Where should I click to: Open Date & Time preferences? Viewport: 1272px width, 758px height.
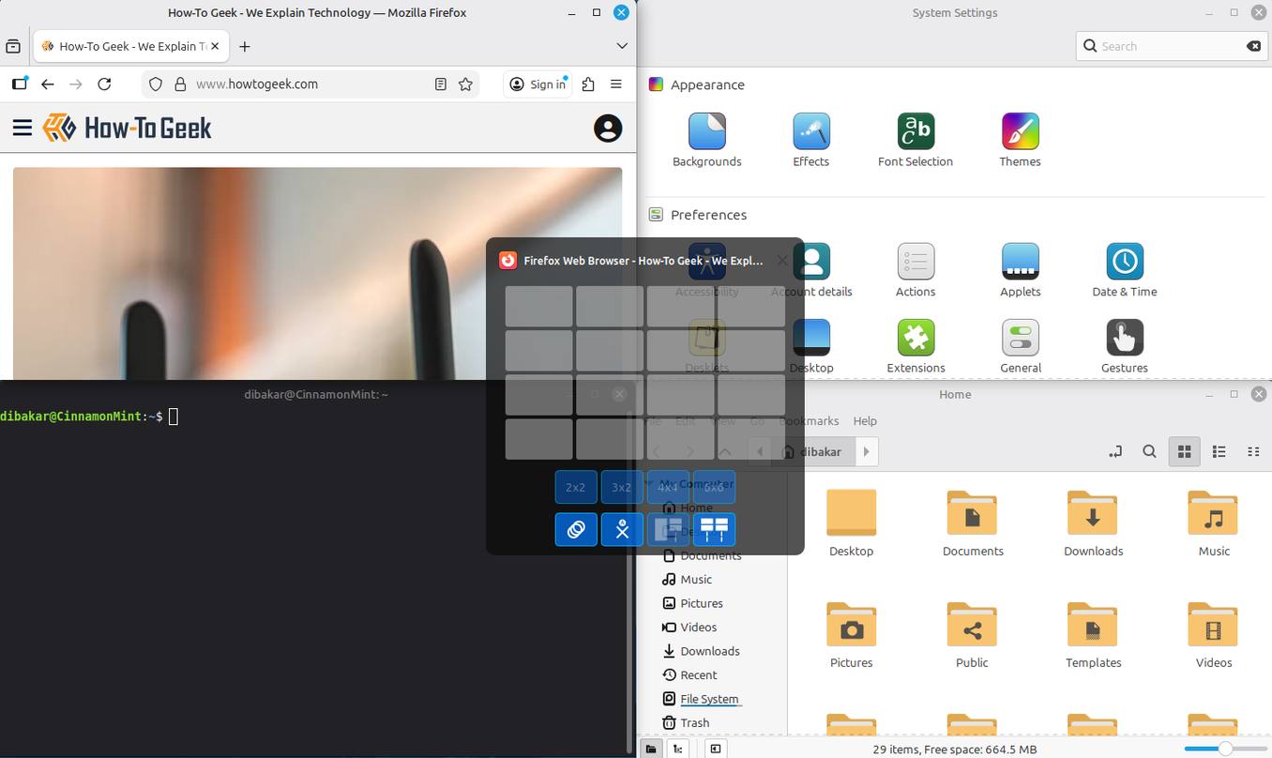[1125, 270]
